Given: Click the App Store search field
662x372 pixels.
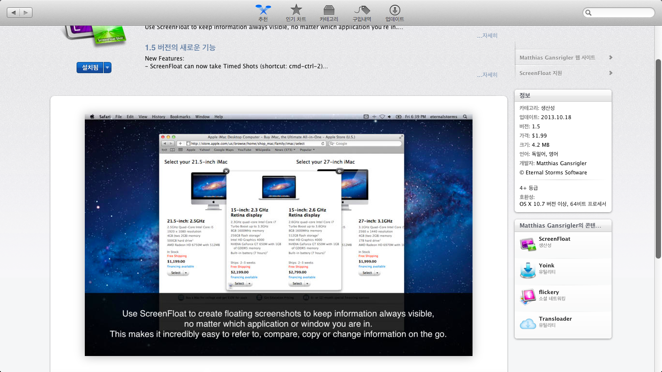Looking at the screenshot, I should 618,13.
